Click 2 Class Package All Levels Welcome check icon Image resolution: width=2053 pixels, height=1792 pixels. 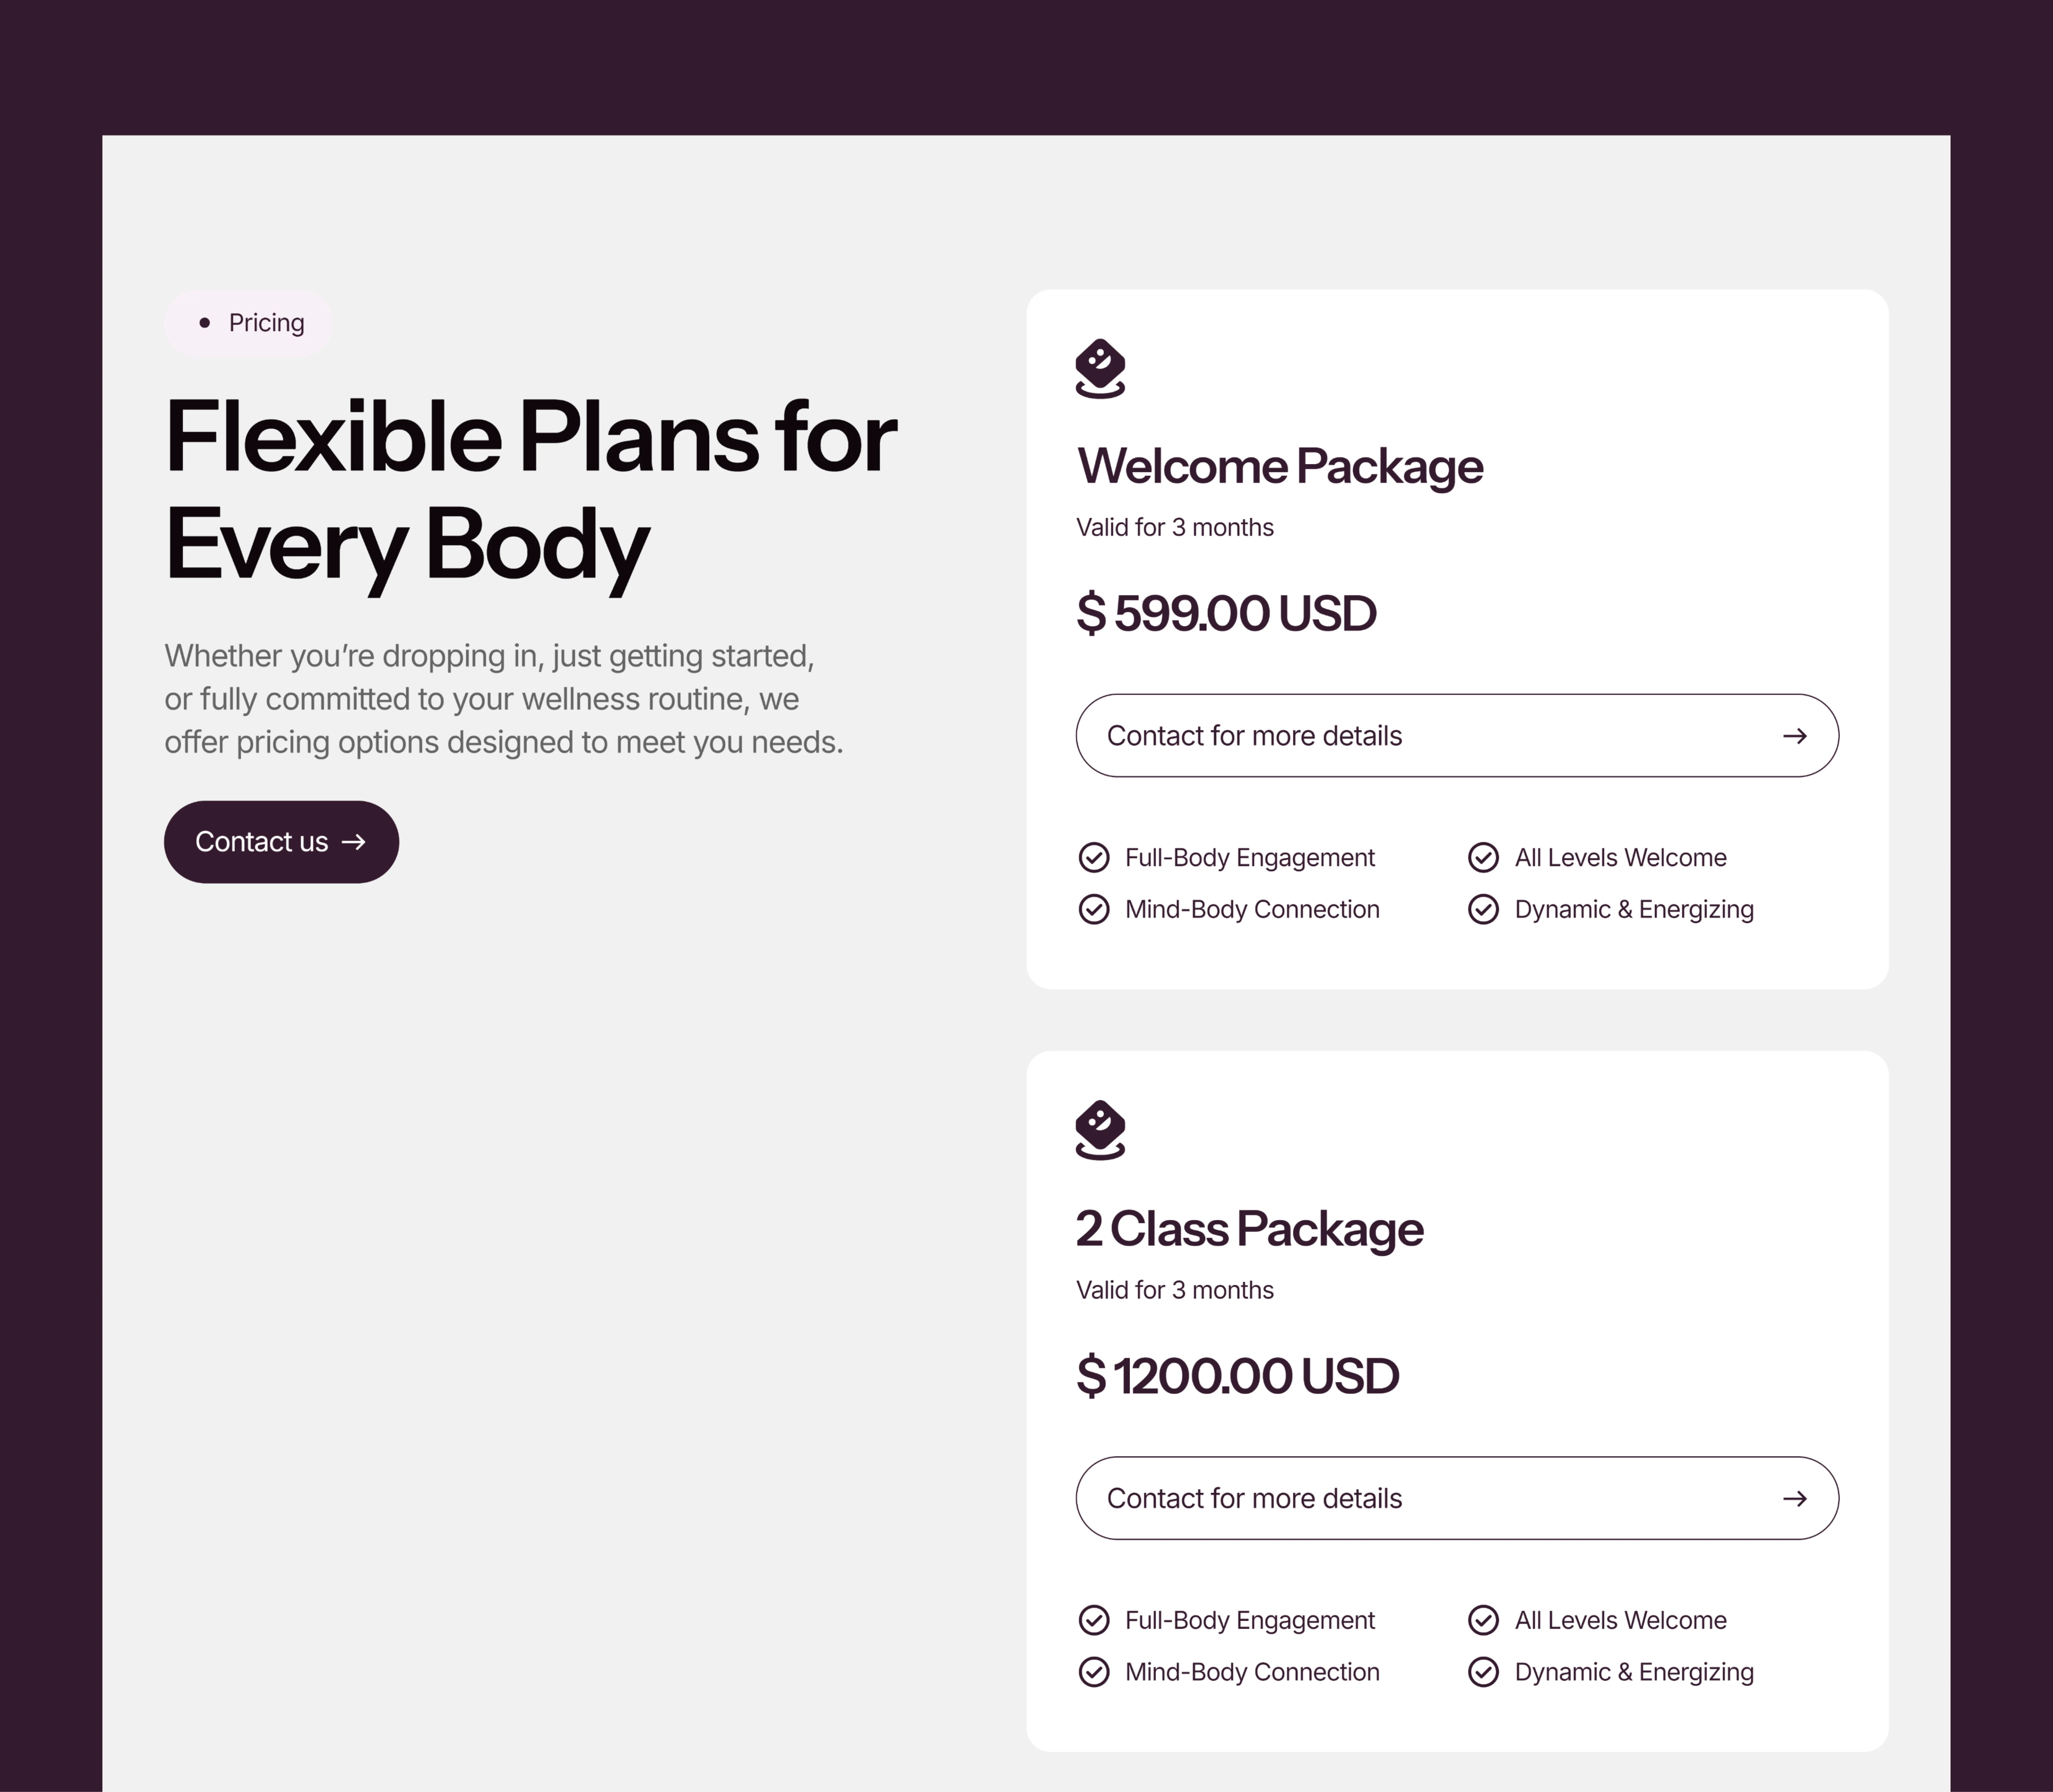tap(1483, 1620)
